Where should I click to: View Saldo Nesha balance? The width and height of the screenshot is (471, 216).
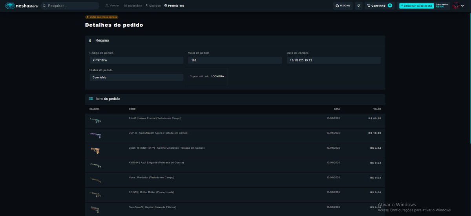coord(442,5)
